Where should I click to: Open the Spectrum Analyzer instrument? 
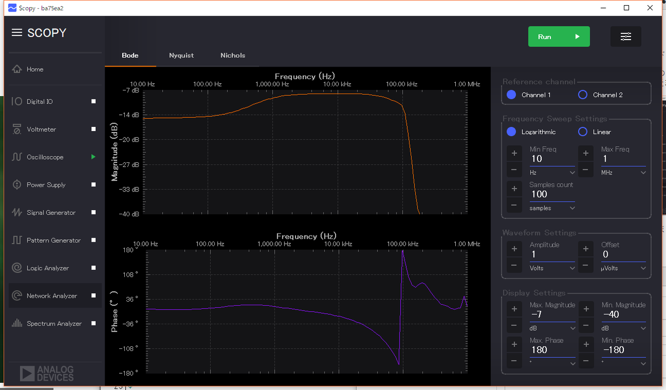click(x=54, y=323)
